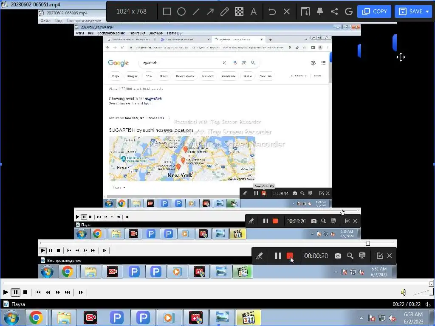Rewind using the outer player's double-left arrows
The width and height of the screenshot is (435, 326).
point(48,292)
